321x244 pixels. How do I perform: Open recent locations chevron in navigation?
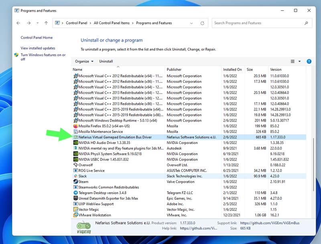tap(38, 23)
